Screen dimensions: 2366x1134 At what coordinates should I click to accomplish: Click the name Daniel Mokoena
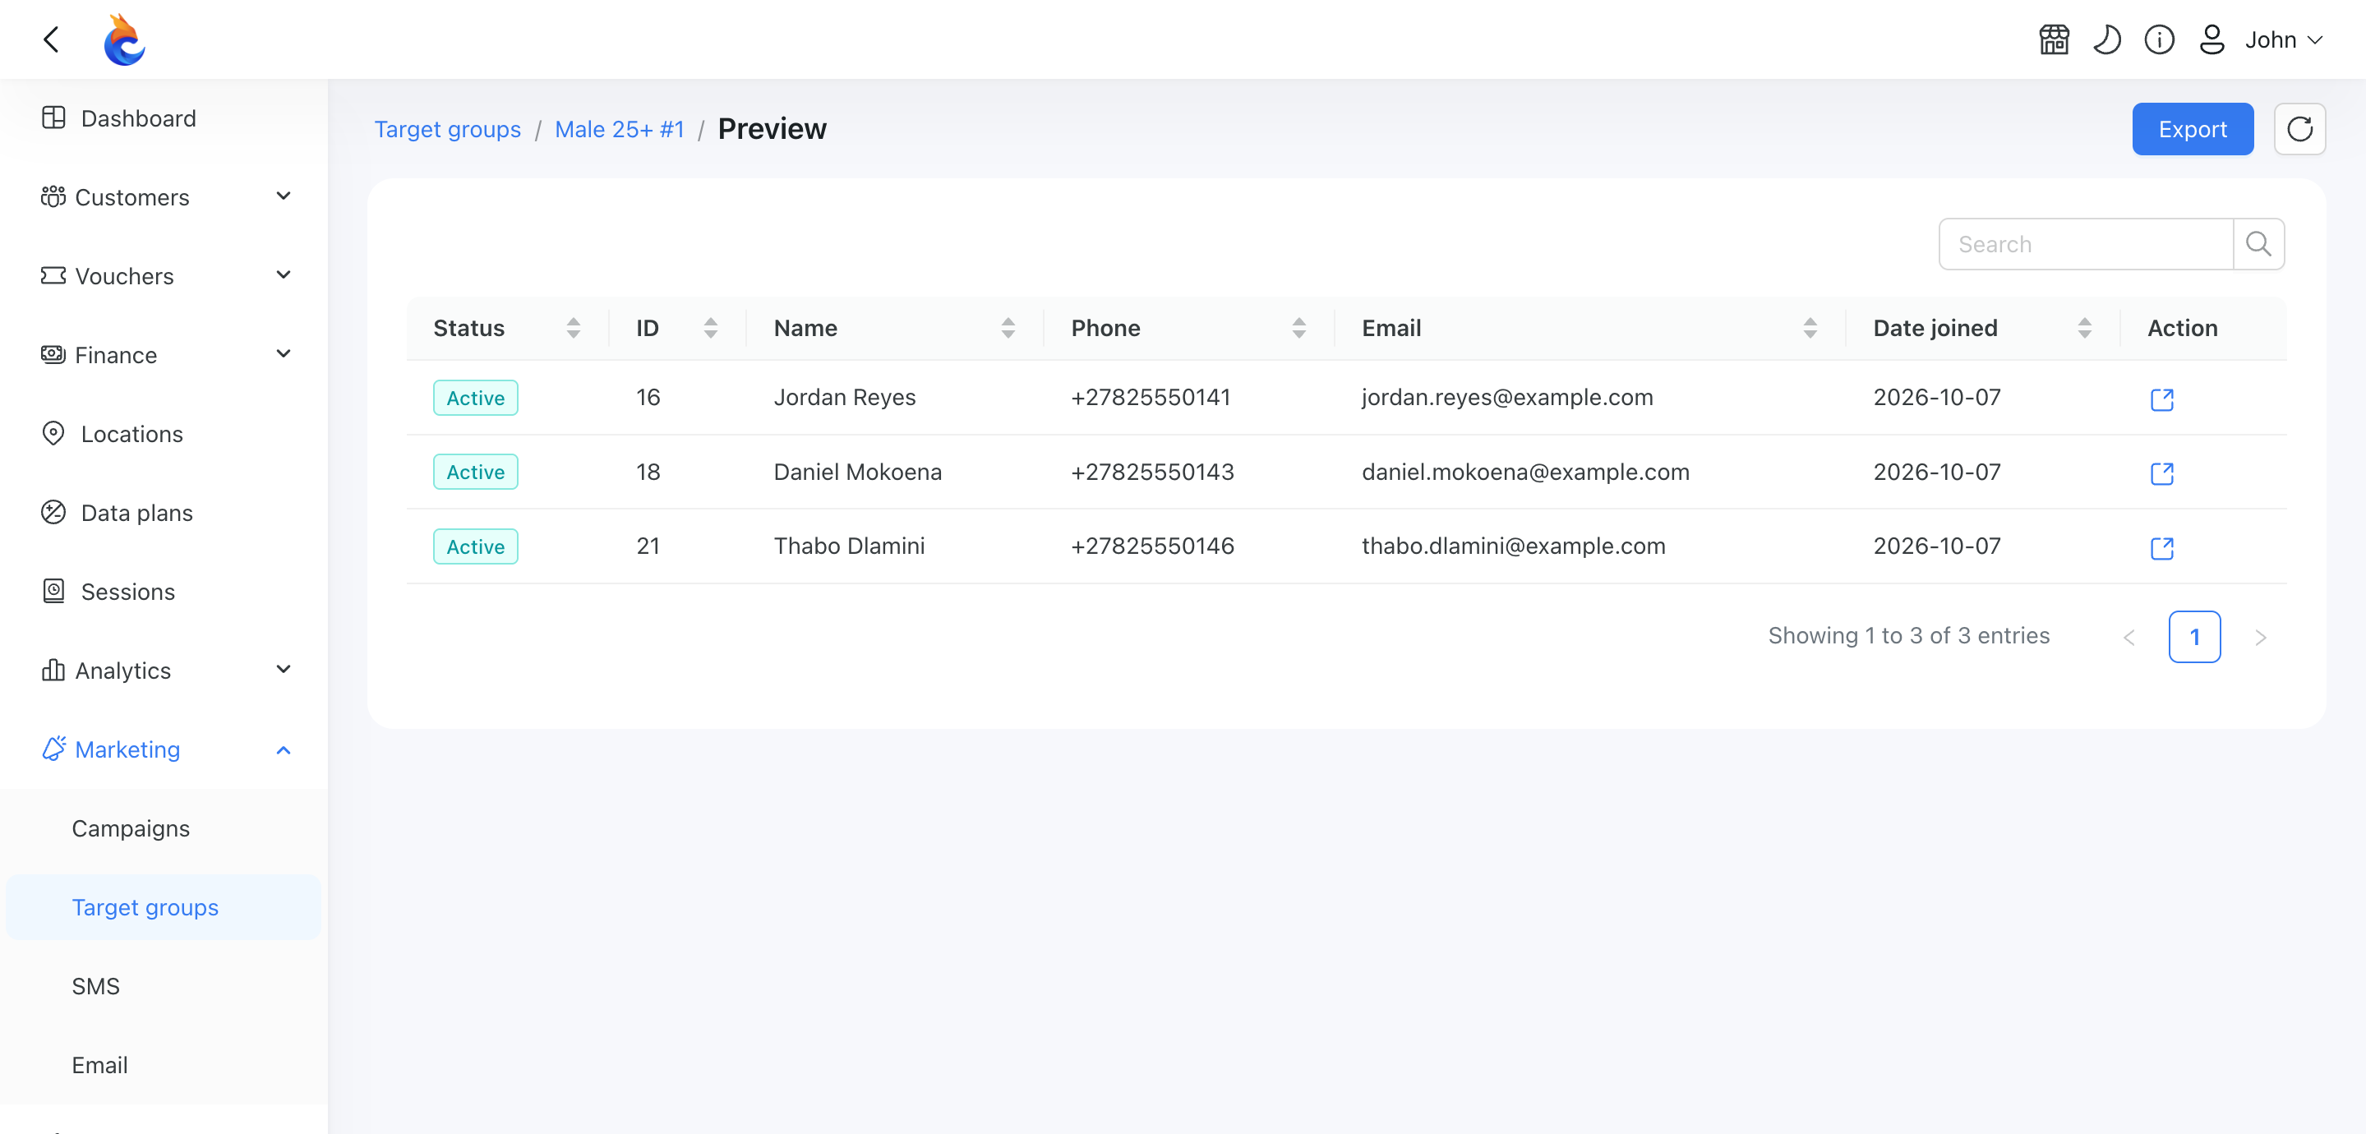click(857, 472)
